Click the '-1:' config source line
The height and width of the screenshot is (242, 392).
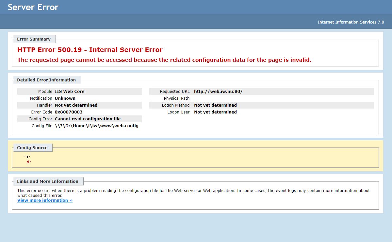pos(27,157)
